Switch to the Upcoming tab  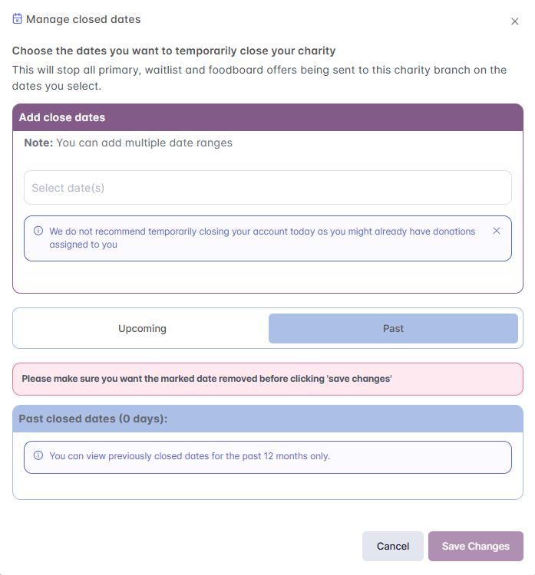click(142, 328)
